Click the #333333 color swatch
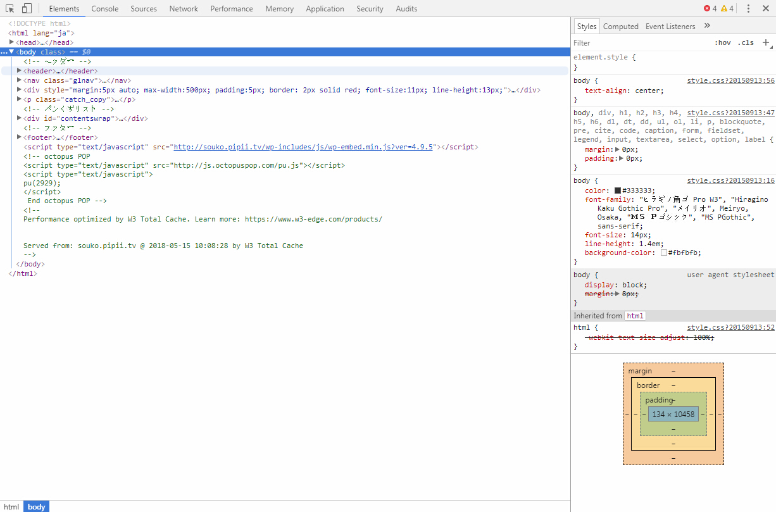This screenshot has height=512, width=776. click(618, 190)
